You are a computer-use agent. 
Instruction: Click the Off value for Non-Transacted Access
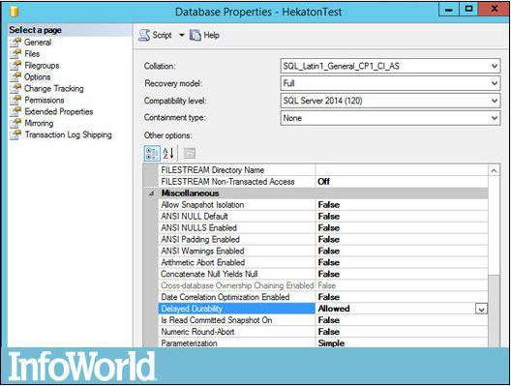tap(323, 182)
